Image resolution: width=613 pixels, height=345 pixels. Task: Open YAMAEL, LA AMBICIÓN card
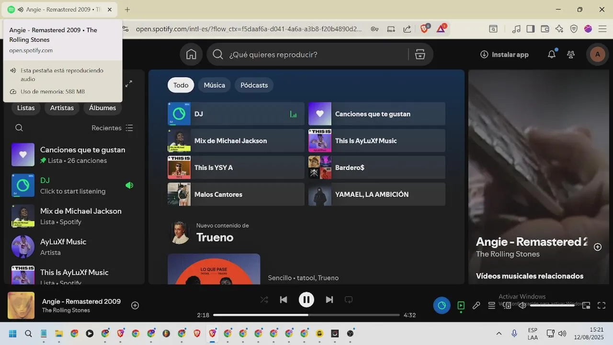377,195
